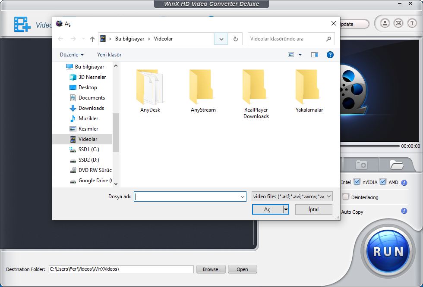Refresh the Videolar folder listing

coord(236,39)
